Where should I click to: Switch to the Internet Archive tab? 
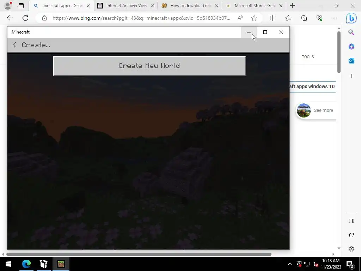pos(126,6)
